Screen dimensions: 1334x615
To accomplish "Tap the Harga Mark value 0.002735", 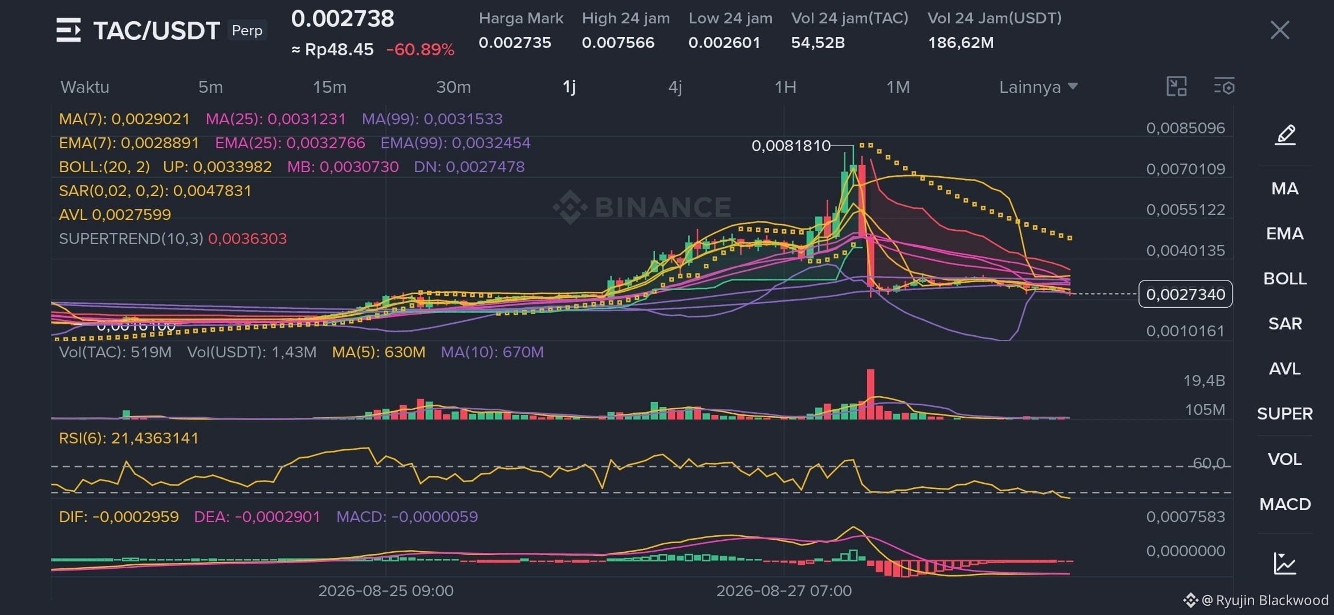I will pyautogui.click(x=515, y=43).
